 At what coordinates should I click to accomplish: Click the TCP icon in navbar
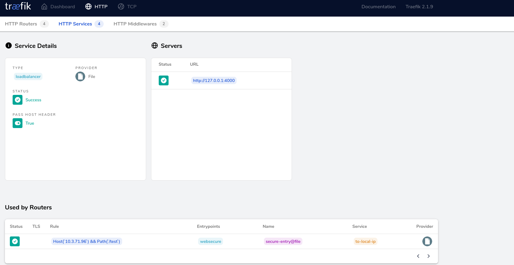(x=121, y=7)
